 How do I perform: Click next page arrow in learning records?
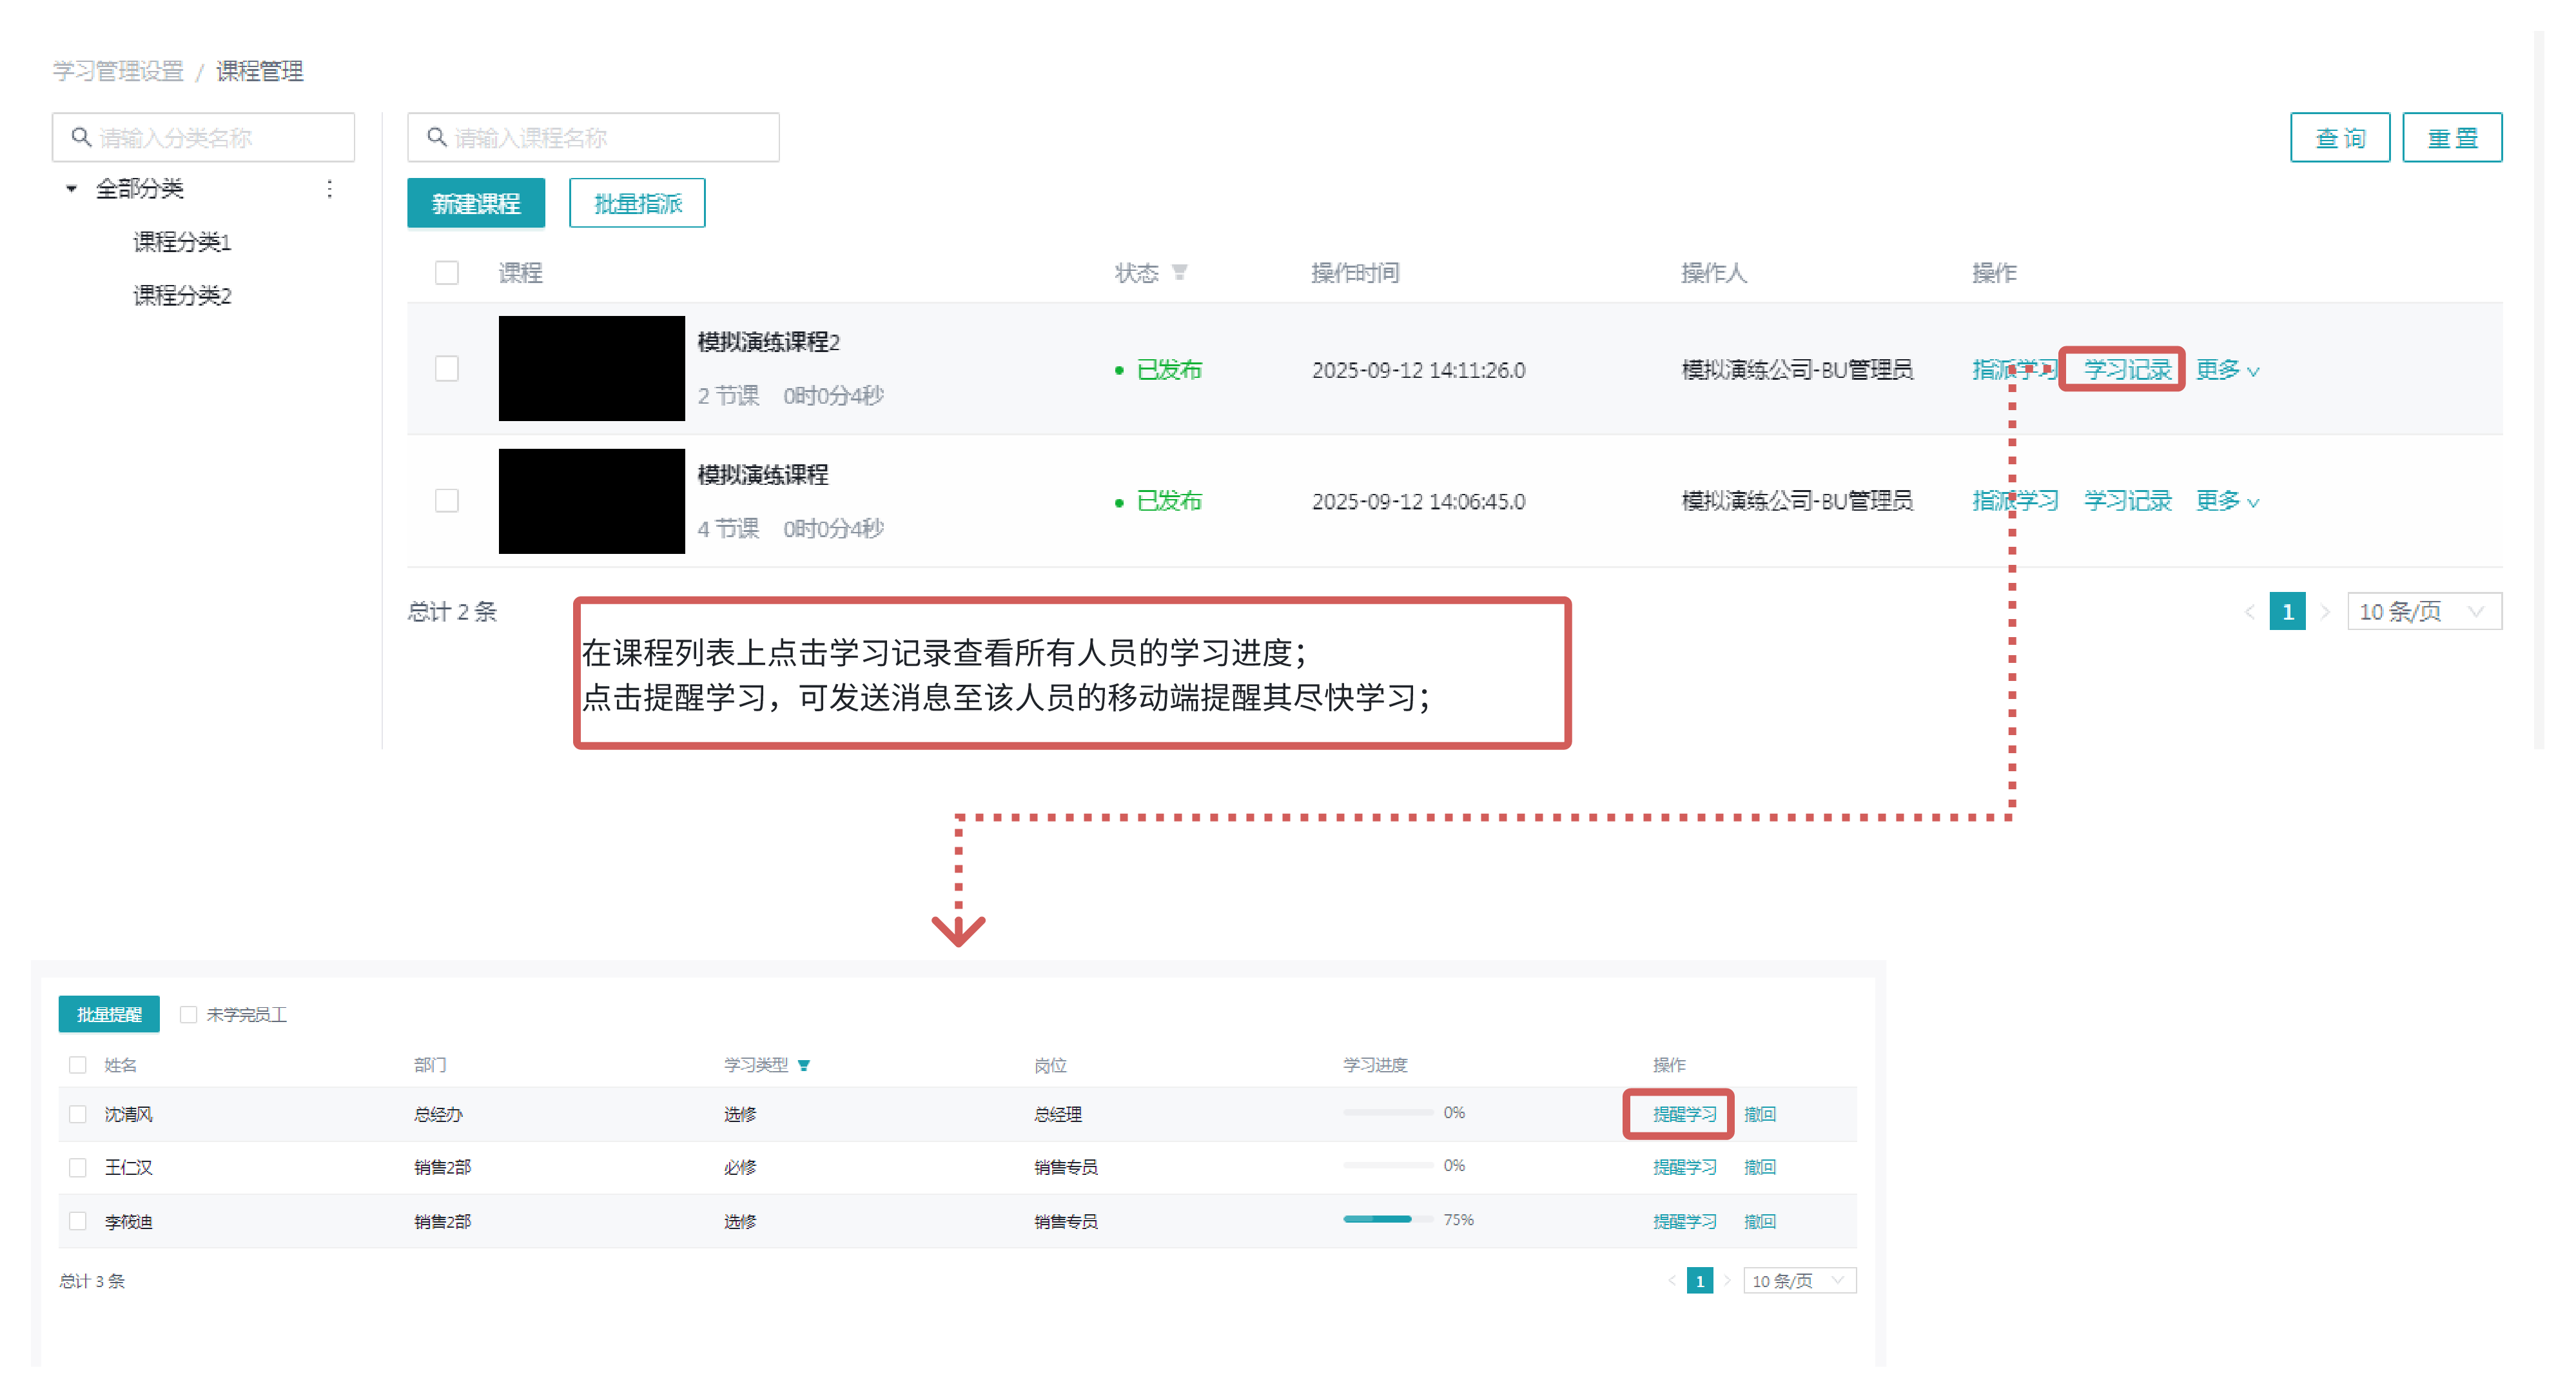click(1727, 1281)
